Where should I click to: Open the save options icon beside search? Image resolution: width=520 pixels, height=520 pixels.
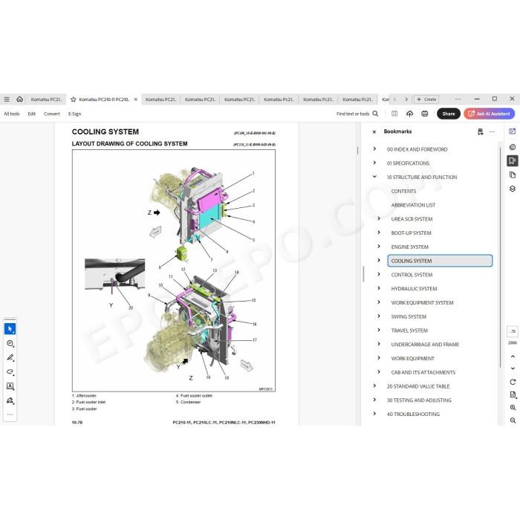tap(394, 114)
